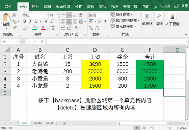Screen dimensions: 189x130
Task: Align text to bottom
Action: tap(75, 15)
